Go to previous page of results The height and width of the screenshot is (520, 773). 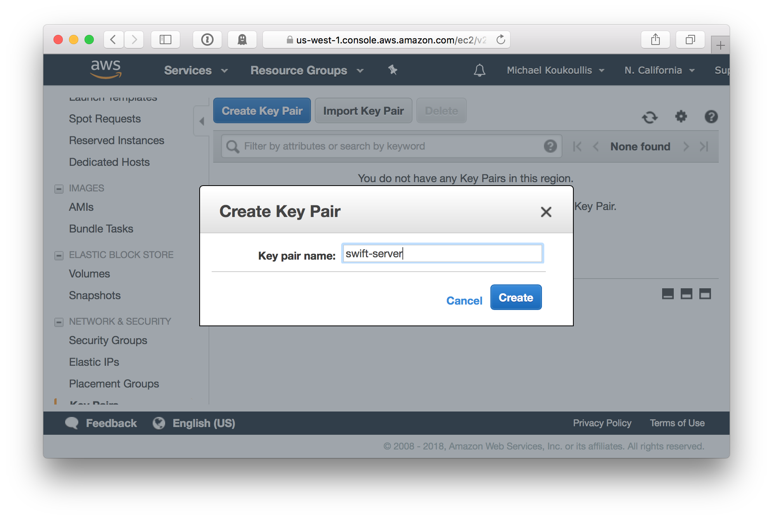596,146
